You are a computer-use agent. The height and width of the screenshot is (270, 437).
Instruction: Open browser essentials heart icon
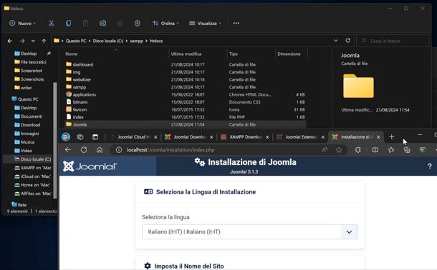[x=423, y=150]
